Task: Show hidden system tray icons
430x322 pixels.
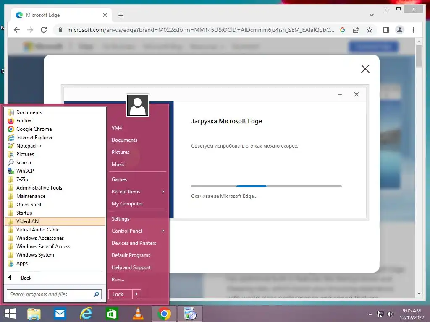Action: (x=370, y=314)
